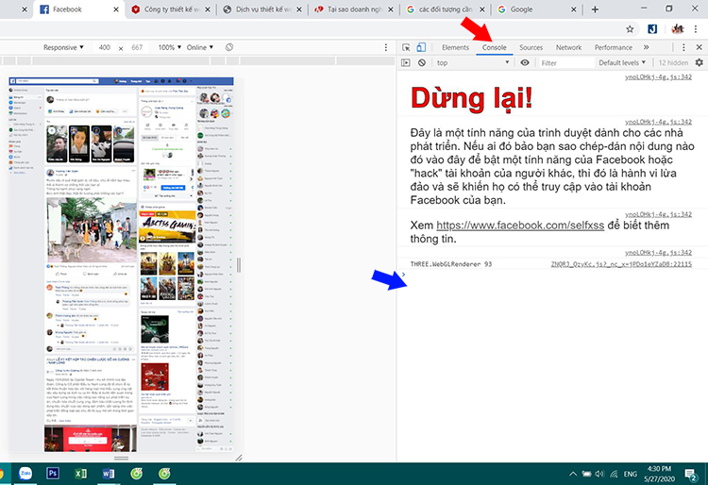This screenshot has height=485, width=708.
Task: Open the first Cốc Cốc taskbar icon
Action: [x=136, y=474]
